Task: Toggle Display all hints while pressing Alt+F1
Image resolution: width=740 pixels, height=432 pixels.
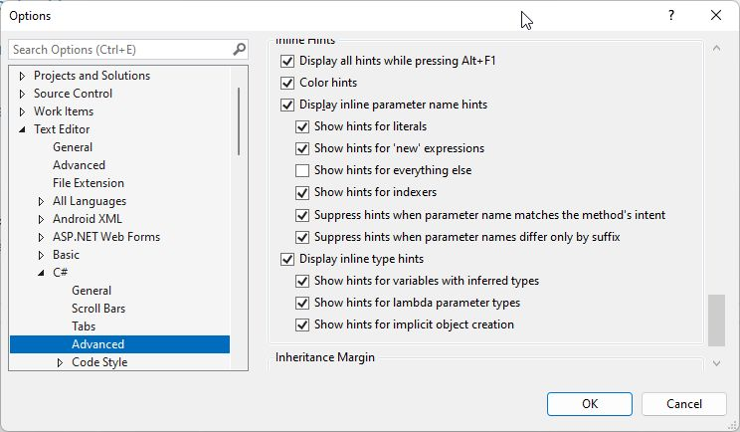Action: 287,61
